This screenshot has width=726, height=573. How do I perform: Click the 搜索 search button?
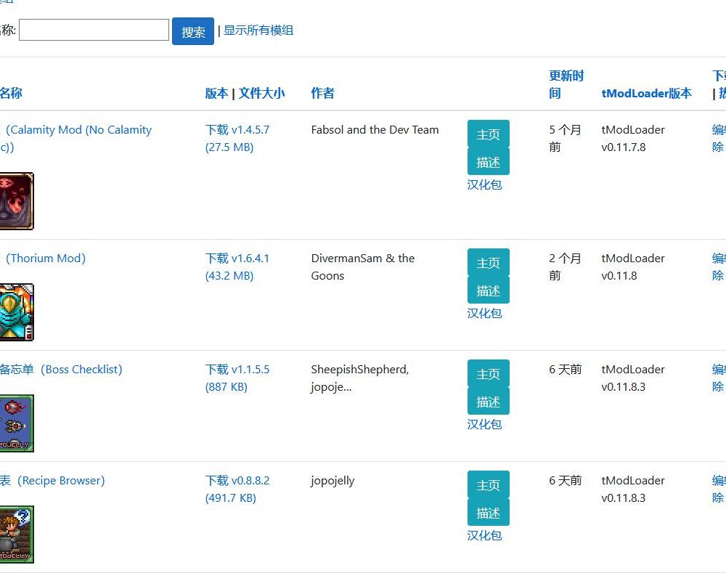click(192, 31)
